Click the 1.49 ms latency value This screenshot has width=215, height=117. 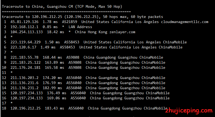coord(48,47)
